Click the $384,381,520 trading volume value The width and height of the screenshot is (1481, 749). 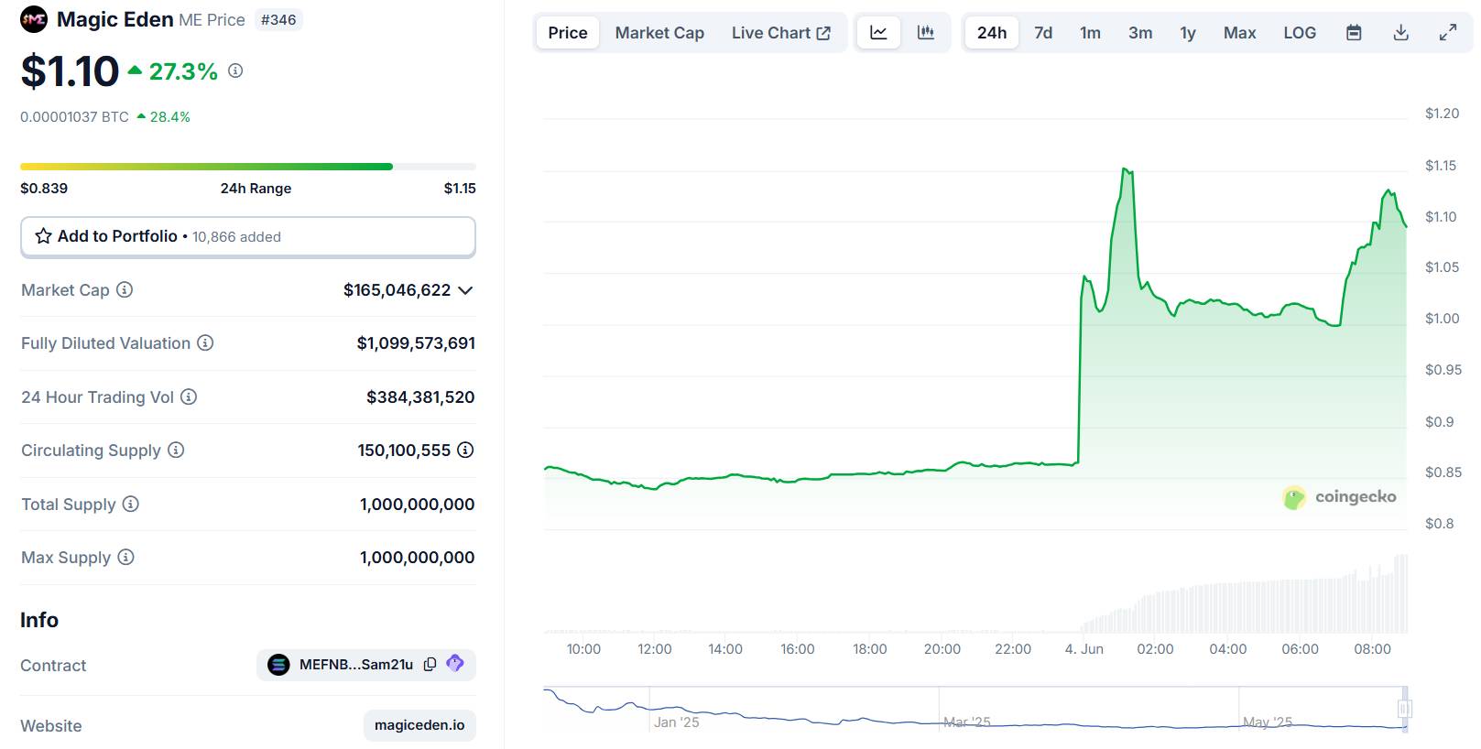tap(420, 397)
